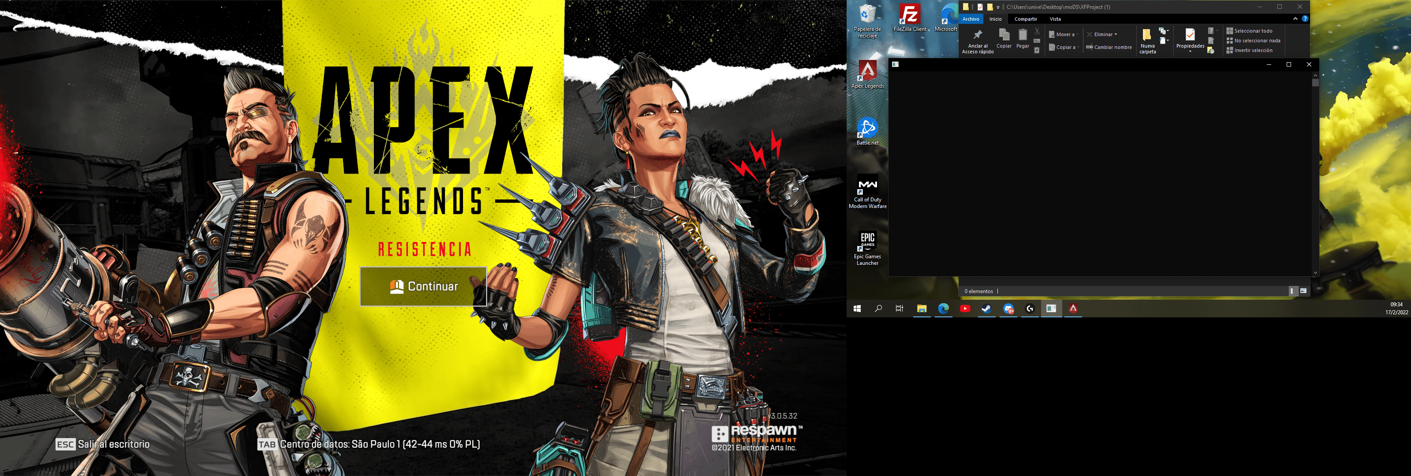Open YouTube from the taskbar
This screenshot has height=476, width=1411.
click(x=965, y=309)
